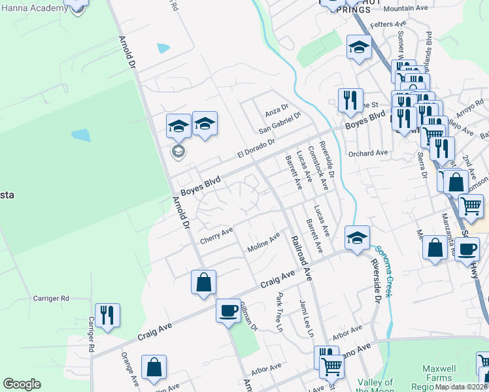The width and height of the screenshot is (489, 392).
Task: Click shopping bag marker left of Manzanita Rd
Action: click(435, 249)
